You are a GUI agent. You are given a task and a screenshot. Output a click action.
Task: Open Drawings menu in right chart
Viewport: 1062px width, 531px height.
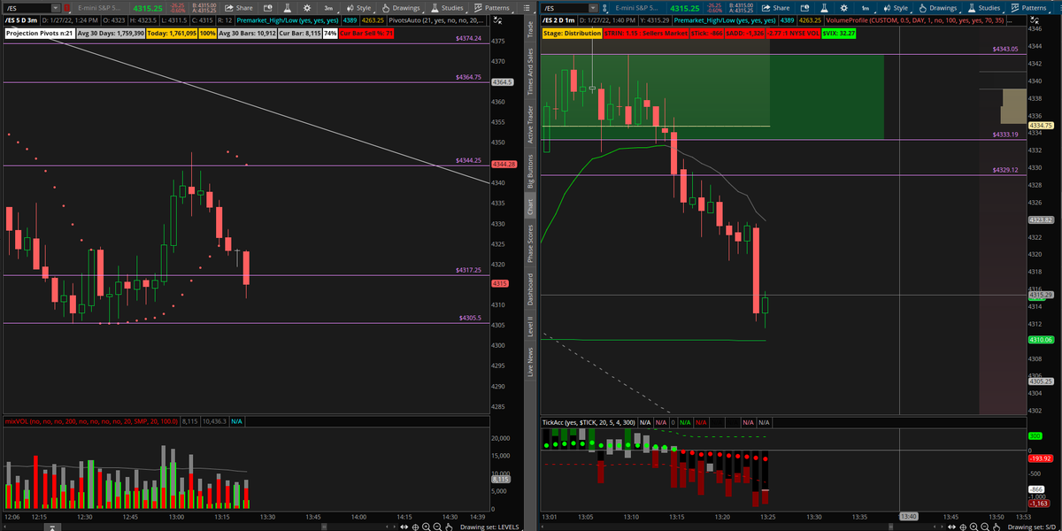(x=938, y=8)
